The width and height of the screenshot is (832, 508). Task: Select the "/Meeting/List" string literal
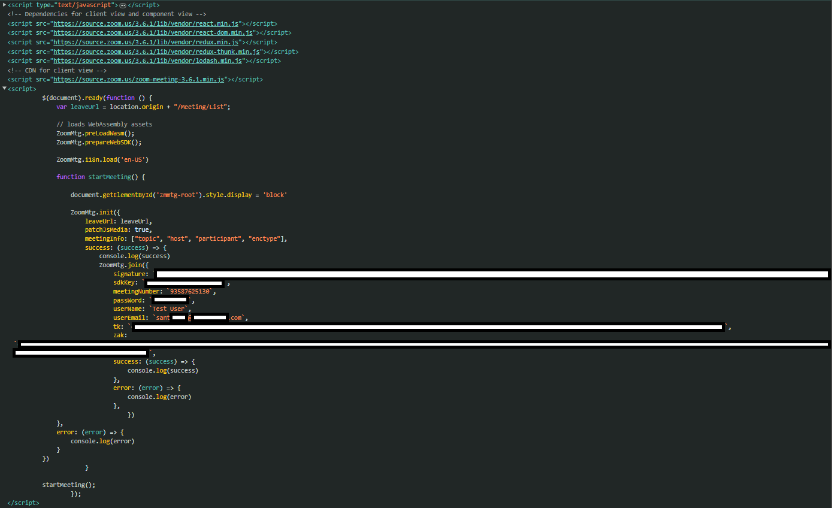coord(199,107)
